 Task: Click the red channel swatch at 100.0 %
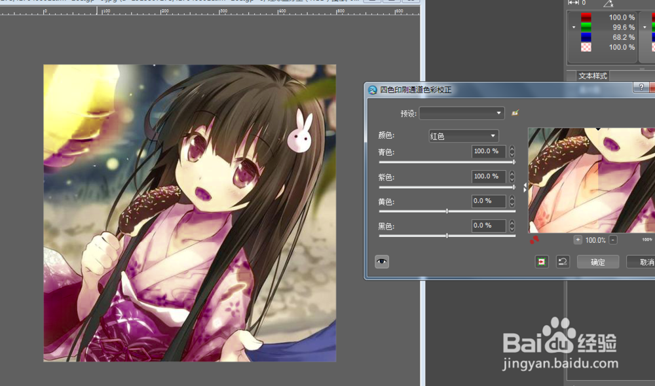pyautogui.click(x=586, y=17)
